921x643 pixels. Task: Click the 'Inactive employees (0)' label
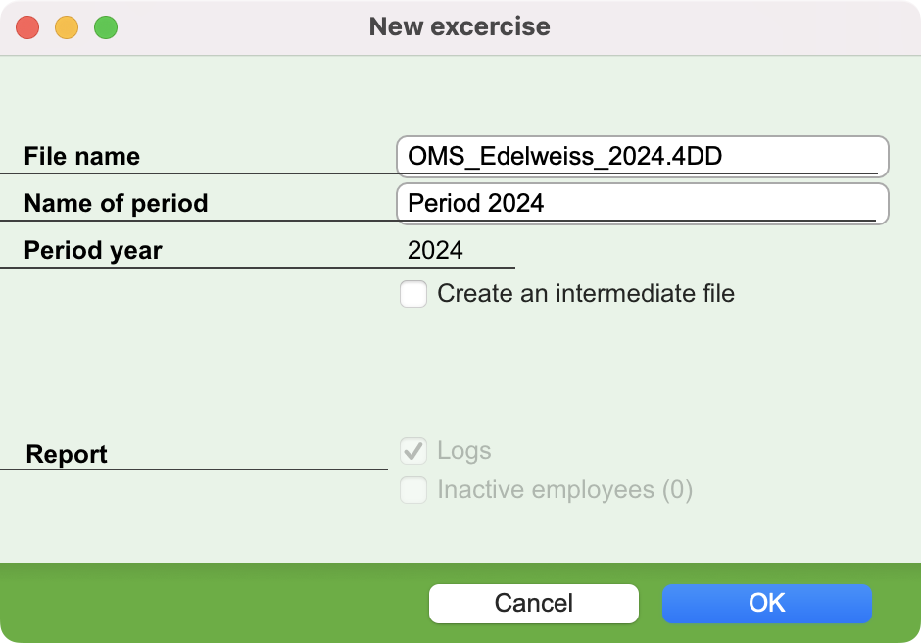coord(565,489)
